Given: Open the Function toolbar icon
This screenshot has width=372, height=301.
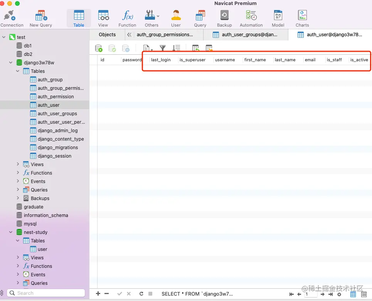Looking at the screenshot, I should coord(127,18).
